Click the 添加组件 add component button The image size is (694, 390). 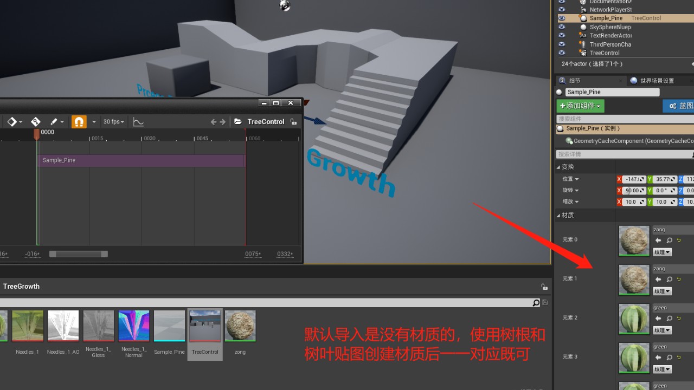580,106
